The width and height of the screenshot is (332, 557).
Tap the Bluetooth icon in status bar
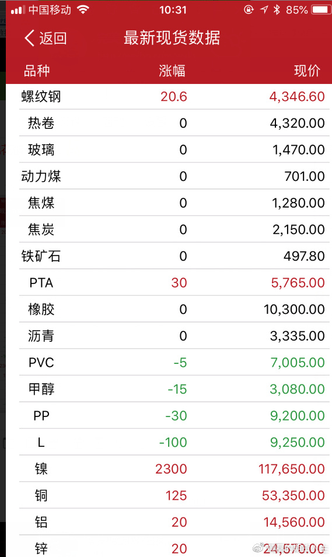277,9
